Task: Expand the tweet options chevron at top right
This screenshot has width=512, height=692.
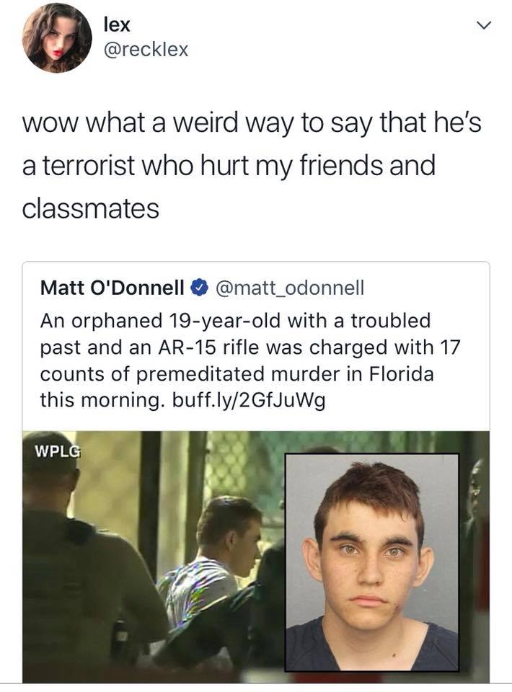Action: 483,26
